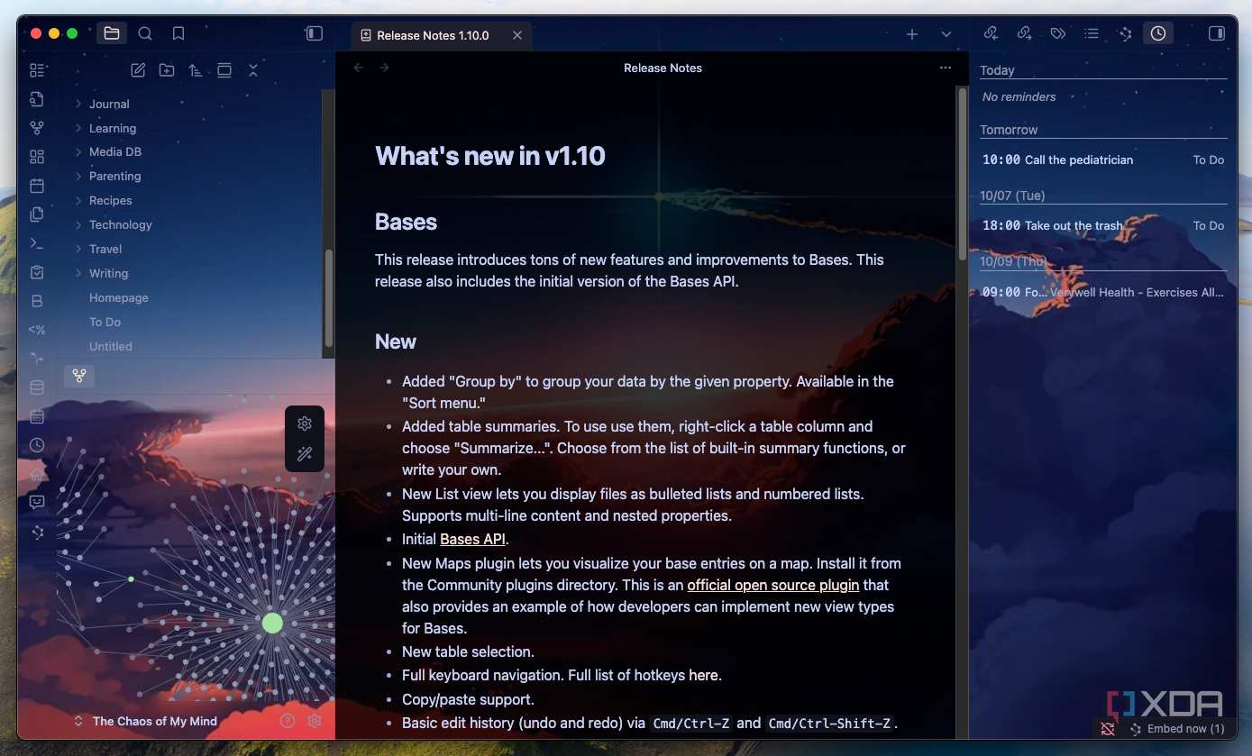Open the Bases B ribbon icon

pos(37,301)
